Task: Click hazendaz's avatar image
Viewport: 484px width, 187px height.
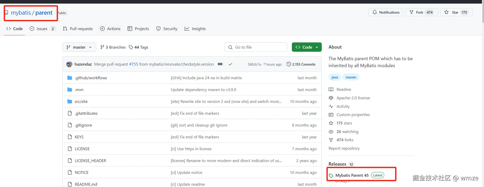Action: coord(69,64)
